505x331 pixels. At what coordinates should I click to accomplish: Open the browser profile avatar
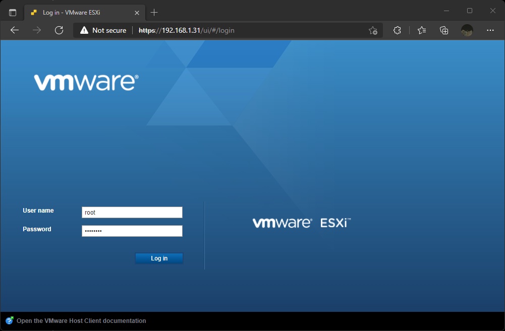[x=467, y=30]
